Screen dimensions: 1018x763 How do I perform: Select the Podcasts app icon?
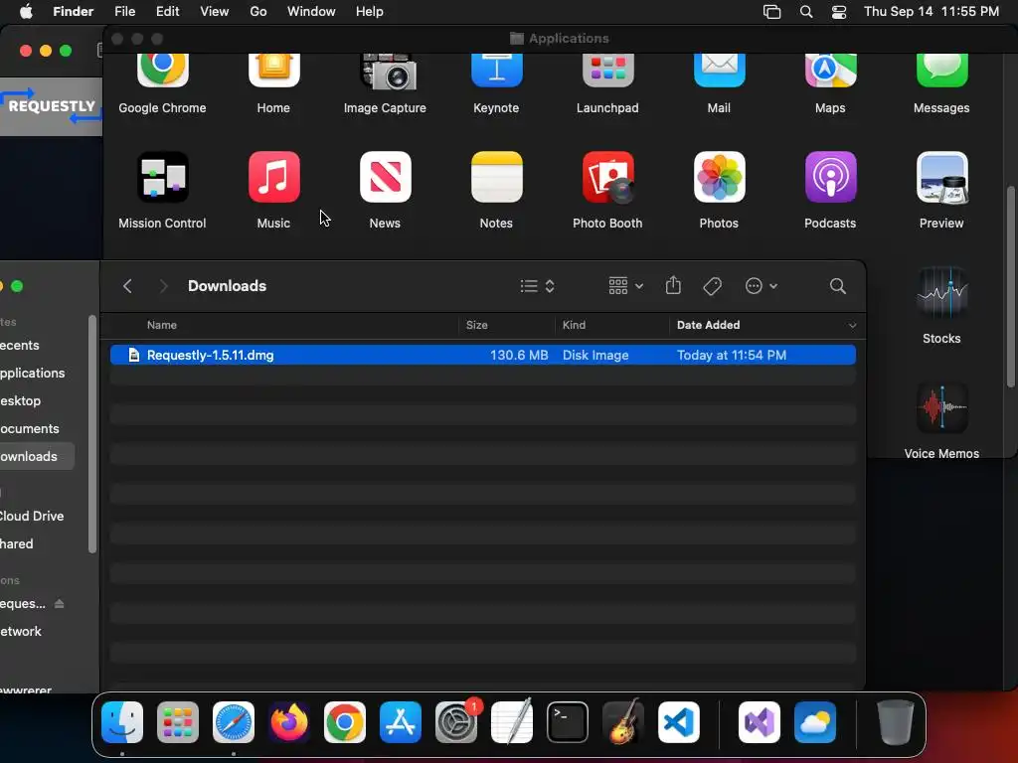pos(830,177)
